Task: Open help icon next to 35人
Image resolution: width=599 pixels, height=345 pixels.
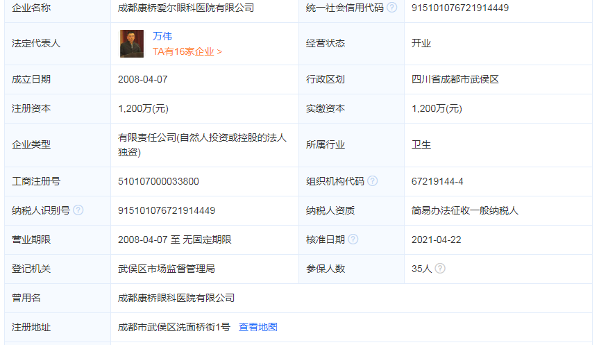Action: pos(440,269)
